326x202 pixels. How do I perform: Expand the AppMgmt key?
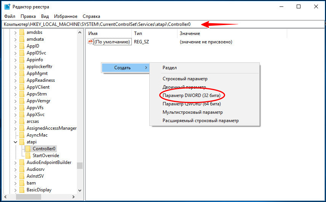[x=15, y=74]
